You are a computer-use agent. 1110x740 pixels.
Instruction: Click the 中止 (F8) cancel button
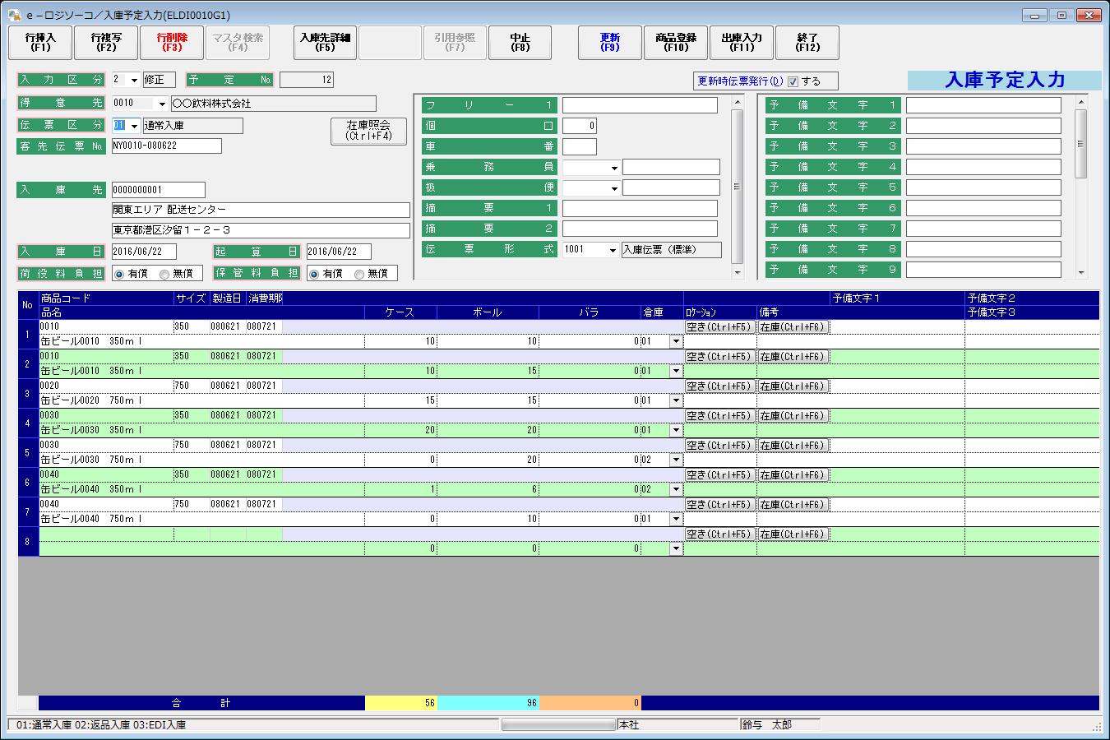click(x=520, y=43)
